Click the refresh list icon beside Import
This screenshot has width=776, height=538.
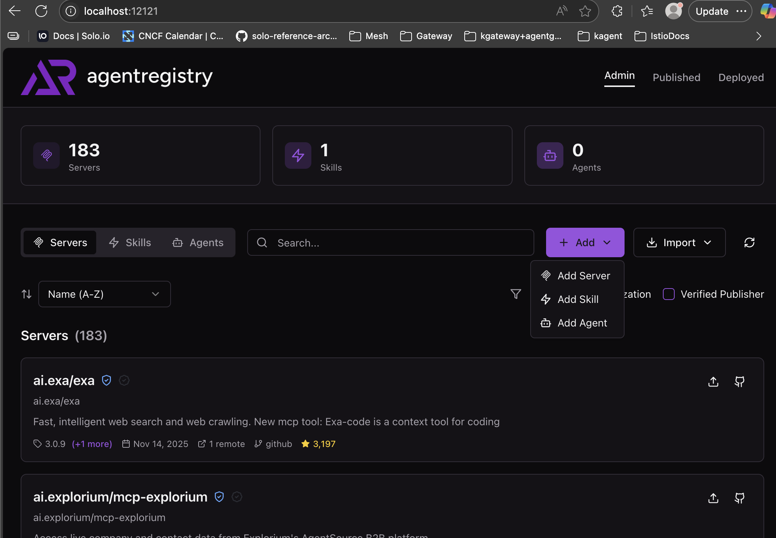749,242
